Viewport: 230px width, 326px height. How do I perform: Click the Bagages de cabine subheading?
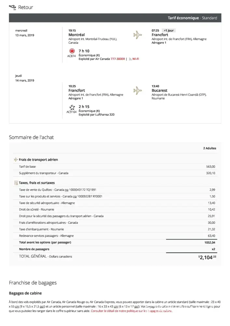click(x=25, y=293)
